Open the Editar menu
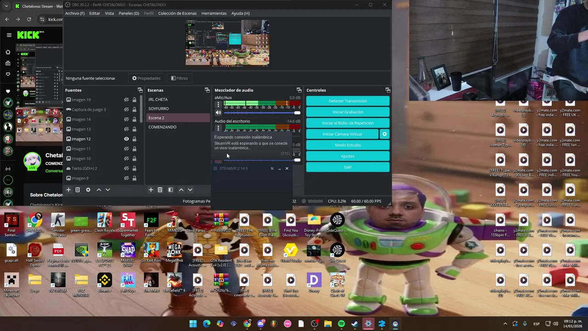The image size is (588, 331). (x=95, y=13)
